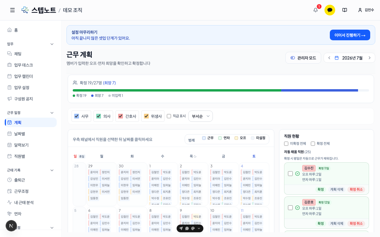
Task: Open the notification bell
Action: (316, 10)
